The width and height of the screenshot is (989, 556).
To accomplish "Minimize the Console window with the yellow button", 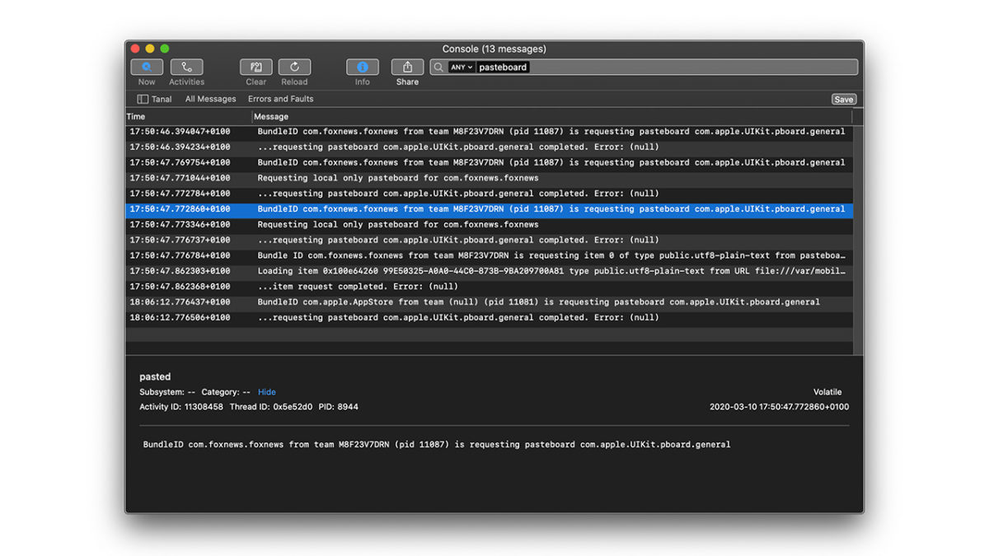I will 150,49.
